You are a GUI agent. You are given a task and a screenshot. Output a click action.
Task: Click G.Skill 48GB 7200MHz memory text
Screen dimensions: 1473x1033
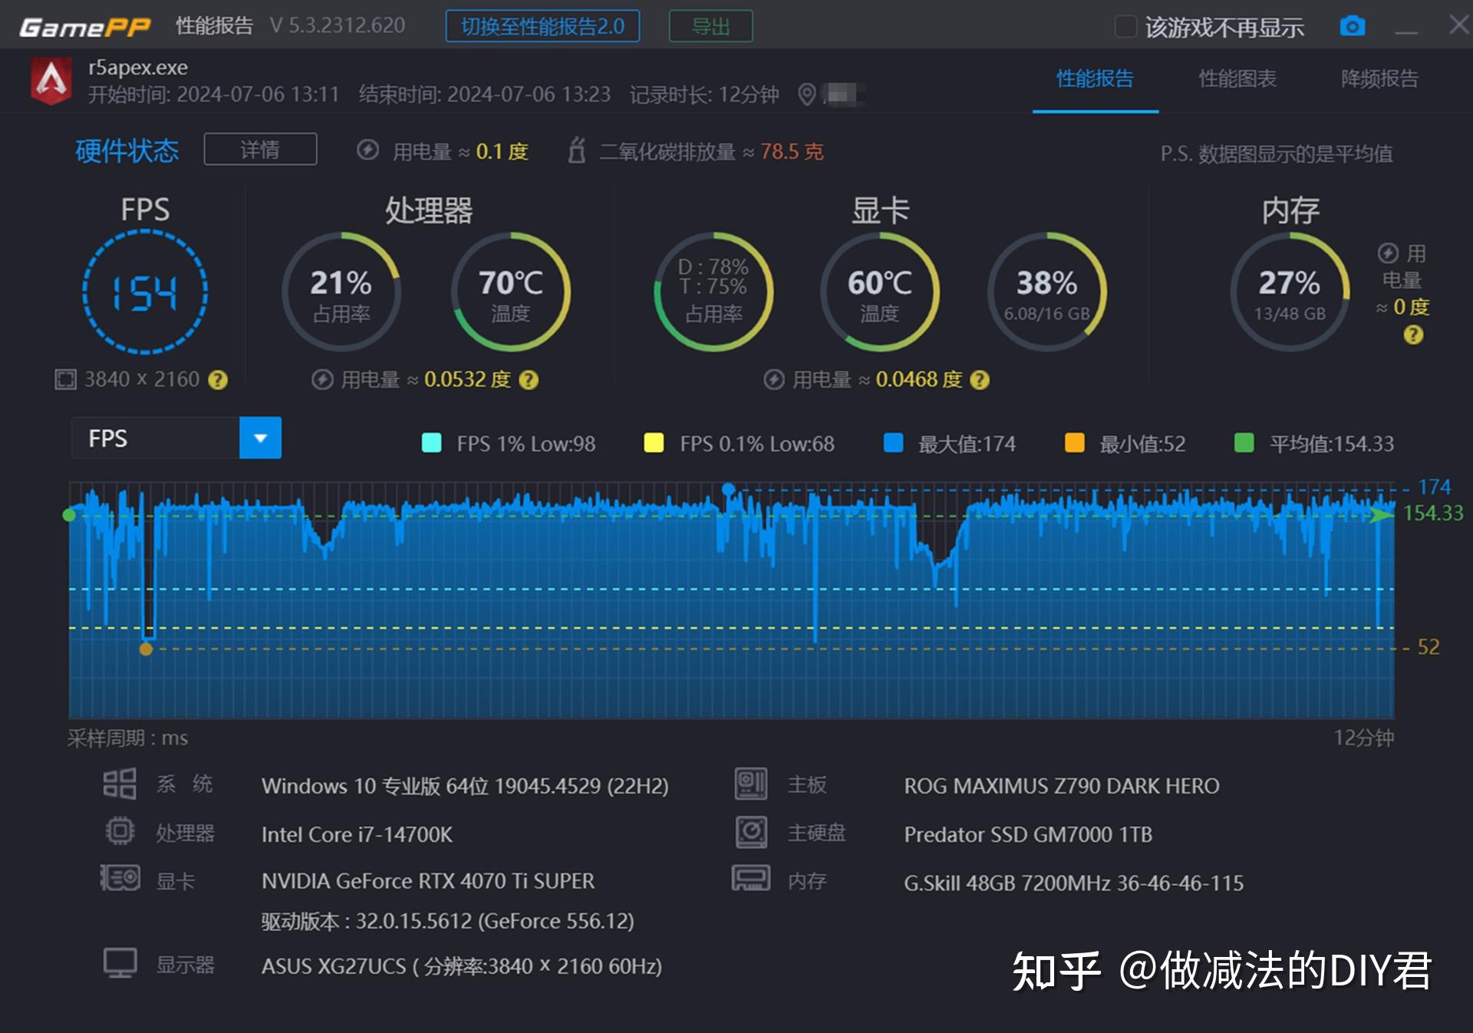(1073, 883)
